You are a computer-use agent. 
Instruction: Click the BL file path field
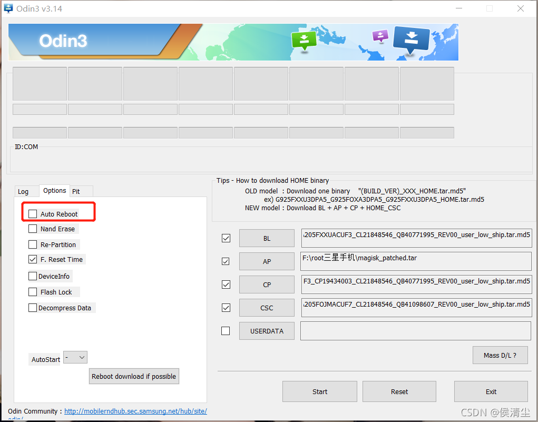(416, 238)
